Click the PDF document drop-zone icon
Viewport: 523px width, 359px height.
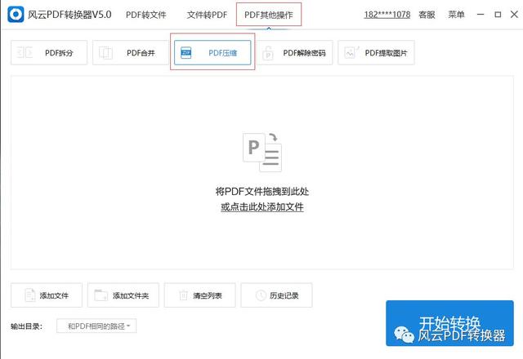(x=262, y=153)
